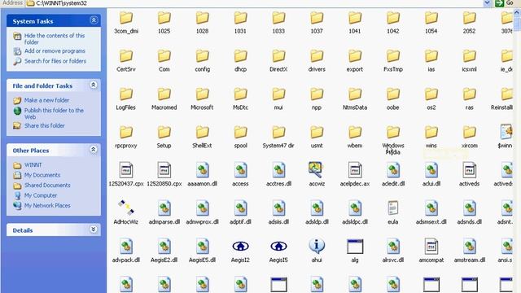Screen dimensions: 521x293
Task: Click the vertical scrollbar up arrow
Action: point(518,12)
